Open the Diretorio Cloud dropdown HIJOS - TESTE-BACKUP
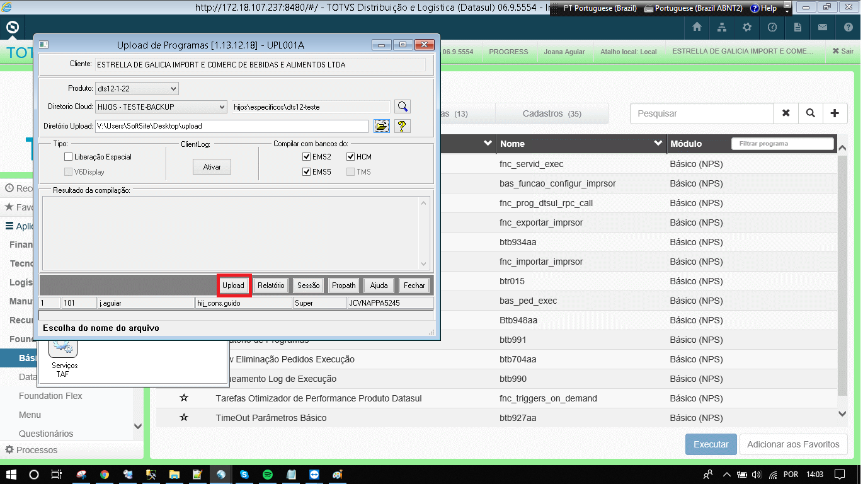The width and height of the screenshot is (863, 484). pos(161,107)
